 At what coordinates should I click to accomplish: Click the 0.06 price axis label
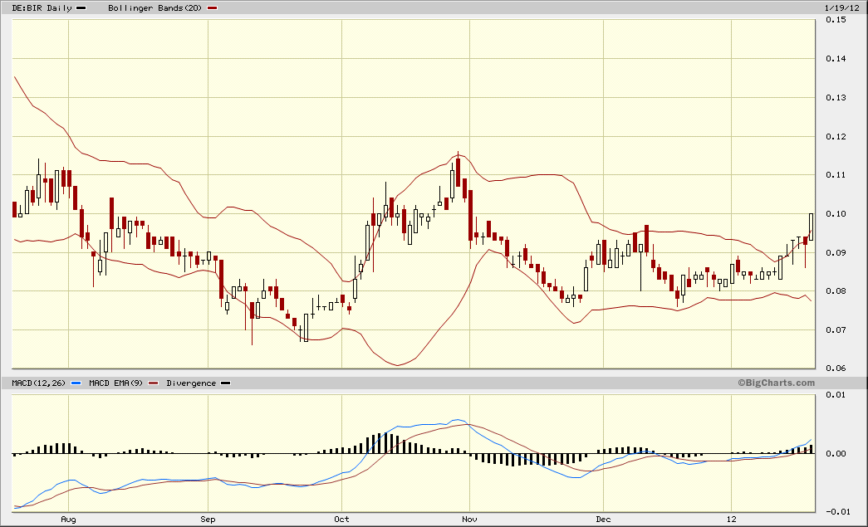pos(836,368)
